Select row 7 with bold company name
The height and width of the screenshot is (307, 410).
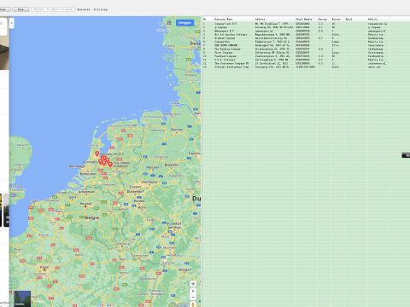click(306, 45)
